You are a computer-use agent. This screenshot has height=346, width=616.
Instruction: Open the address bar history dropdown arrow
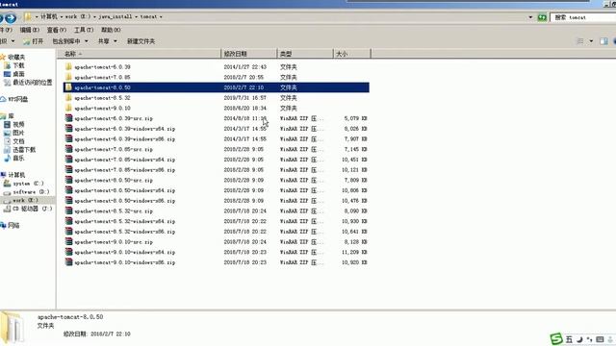(530, 17)
